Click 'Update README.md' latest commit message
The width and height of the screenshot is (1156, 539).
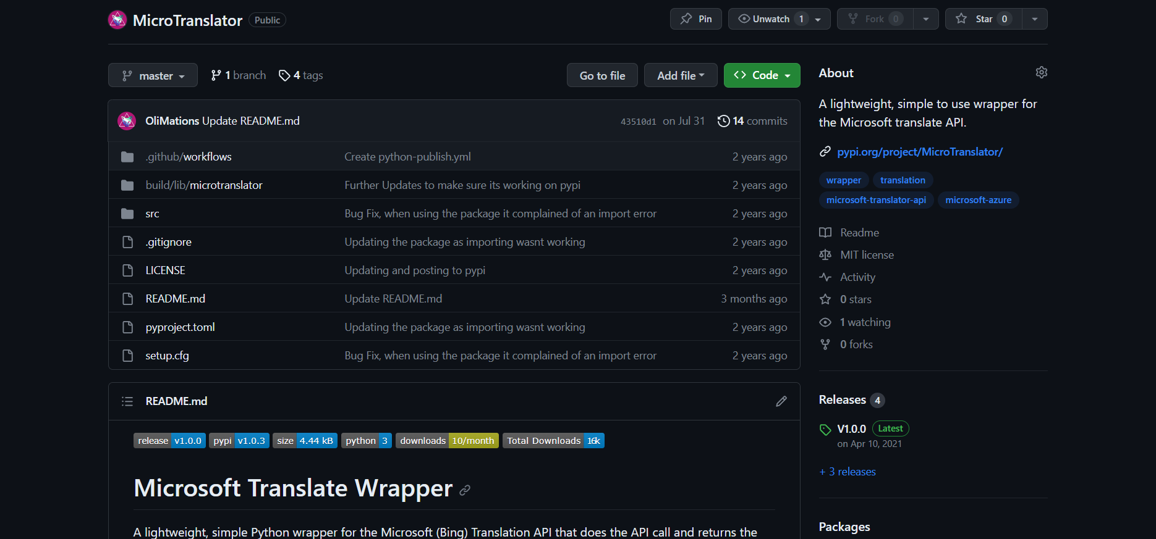pos(251,121)
